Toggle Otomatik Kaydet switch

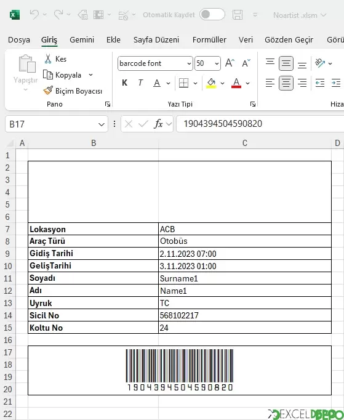point(212,14)
